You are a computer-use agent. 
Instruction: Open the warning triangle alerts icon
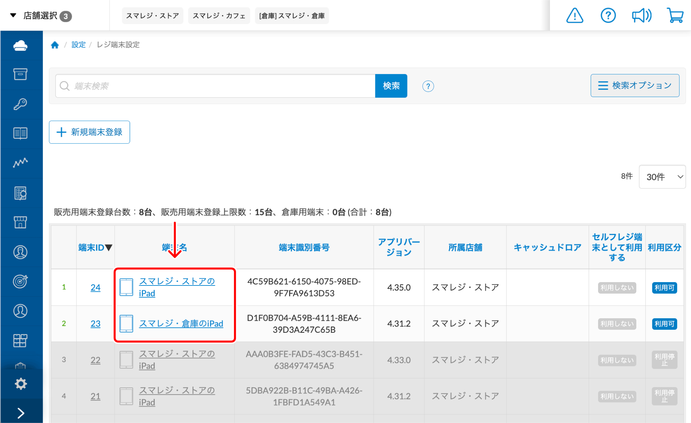(x=575, y=15)
